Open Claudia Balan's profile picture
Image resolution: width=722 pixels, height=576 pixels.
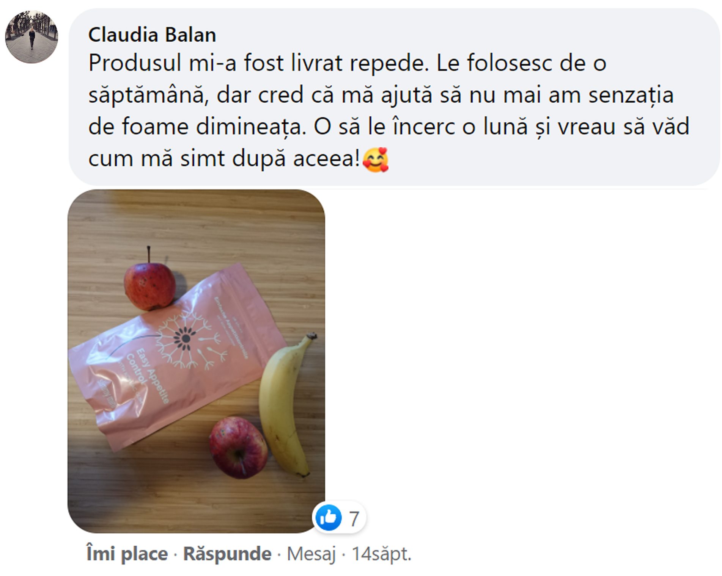31,37
